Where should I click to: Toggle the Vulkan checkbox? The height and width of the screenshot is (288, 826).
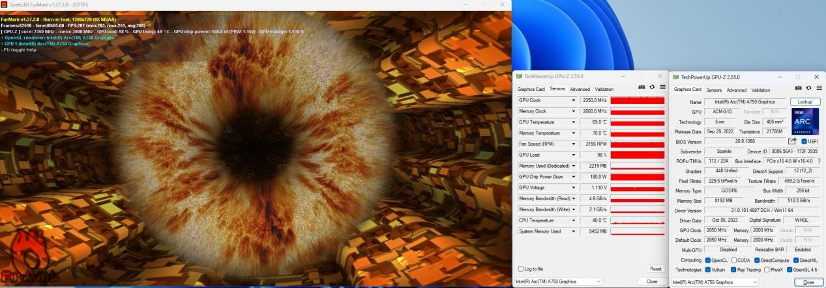click(709, 269)
